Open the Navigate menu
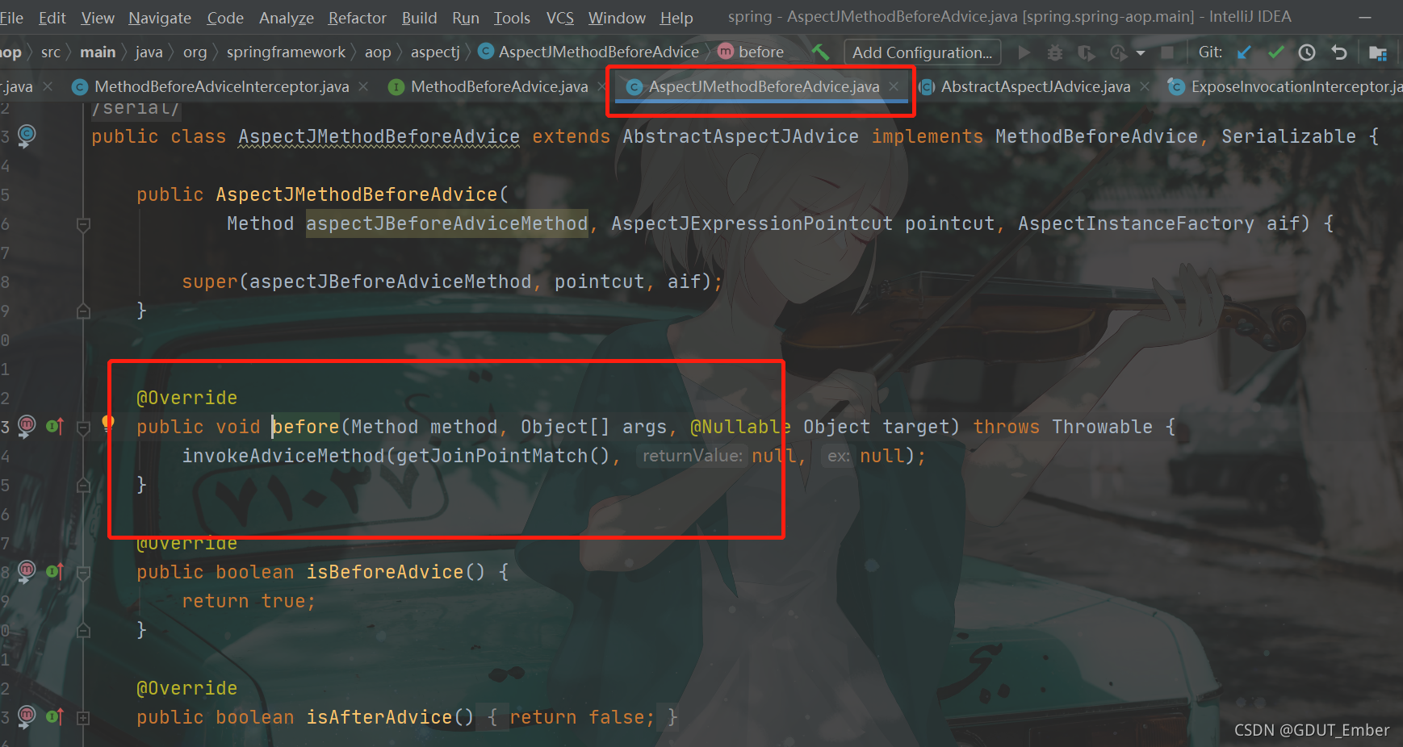1403x747 pixels. (x=160, y=18)
